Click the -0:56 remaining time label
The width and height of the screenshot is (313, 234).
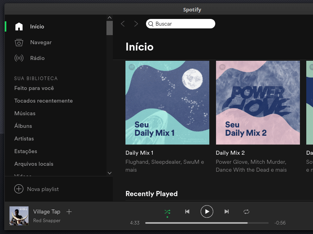280,223
